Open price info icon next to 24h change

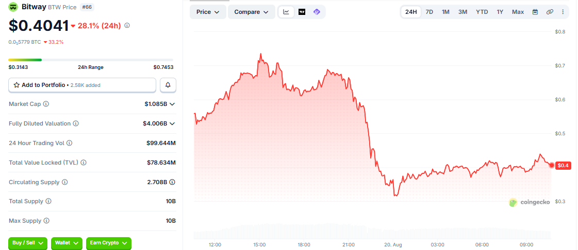click(127, 25)
